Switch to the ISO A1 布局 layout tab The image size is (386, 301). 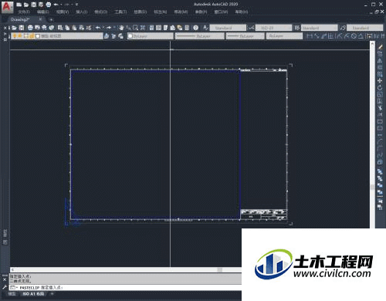tap(33, 293)
